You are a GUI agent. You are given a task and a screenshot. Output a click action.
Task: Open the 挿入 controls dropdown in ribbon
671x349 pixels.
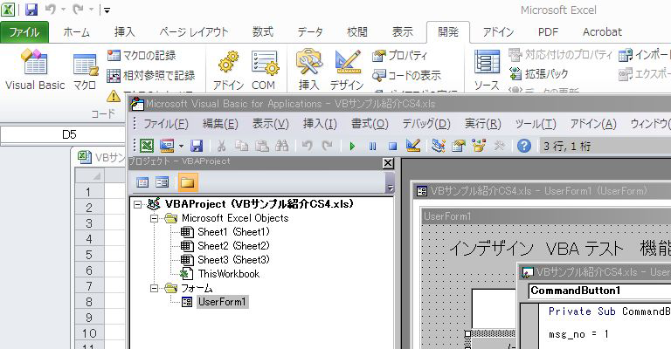[x=308, y=70]
